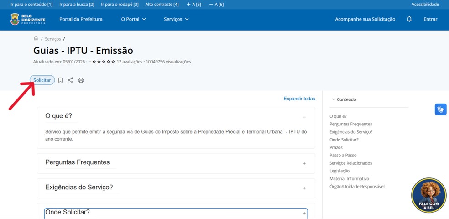Enable Alto contraste [4]

tap(162, 4)
